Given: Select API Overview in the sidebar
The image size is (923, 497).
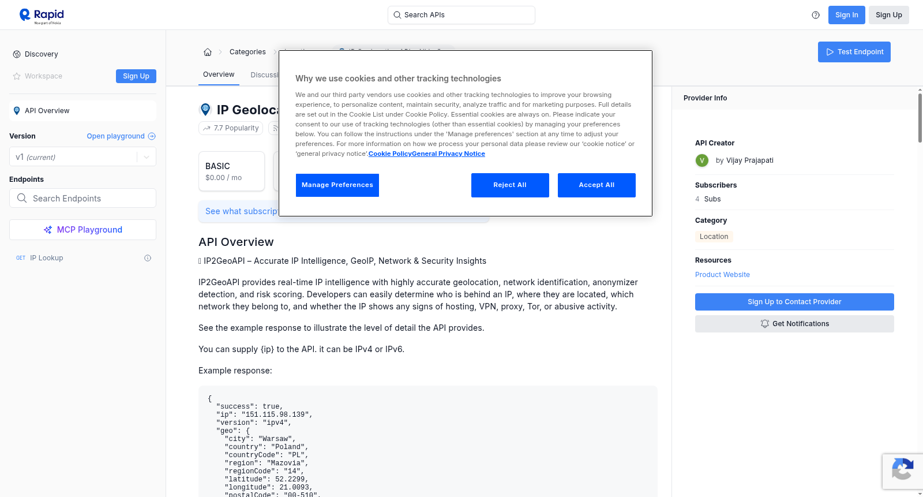Looking at the screenshot, I should (x=82, y=111).
